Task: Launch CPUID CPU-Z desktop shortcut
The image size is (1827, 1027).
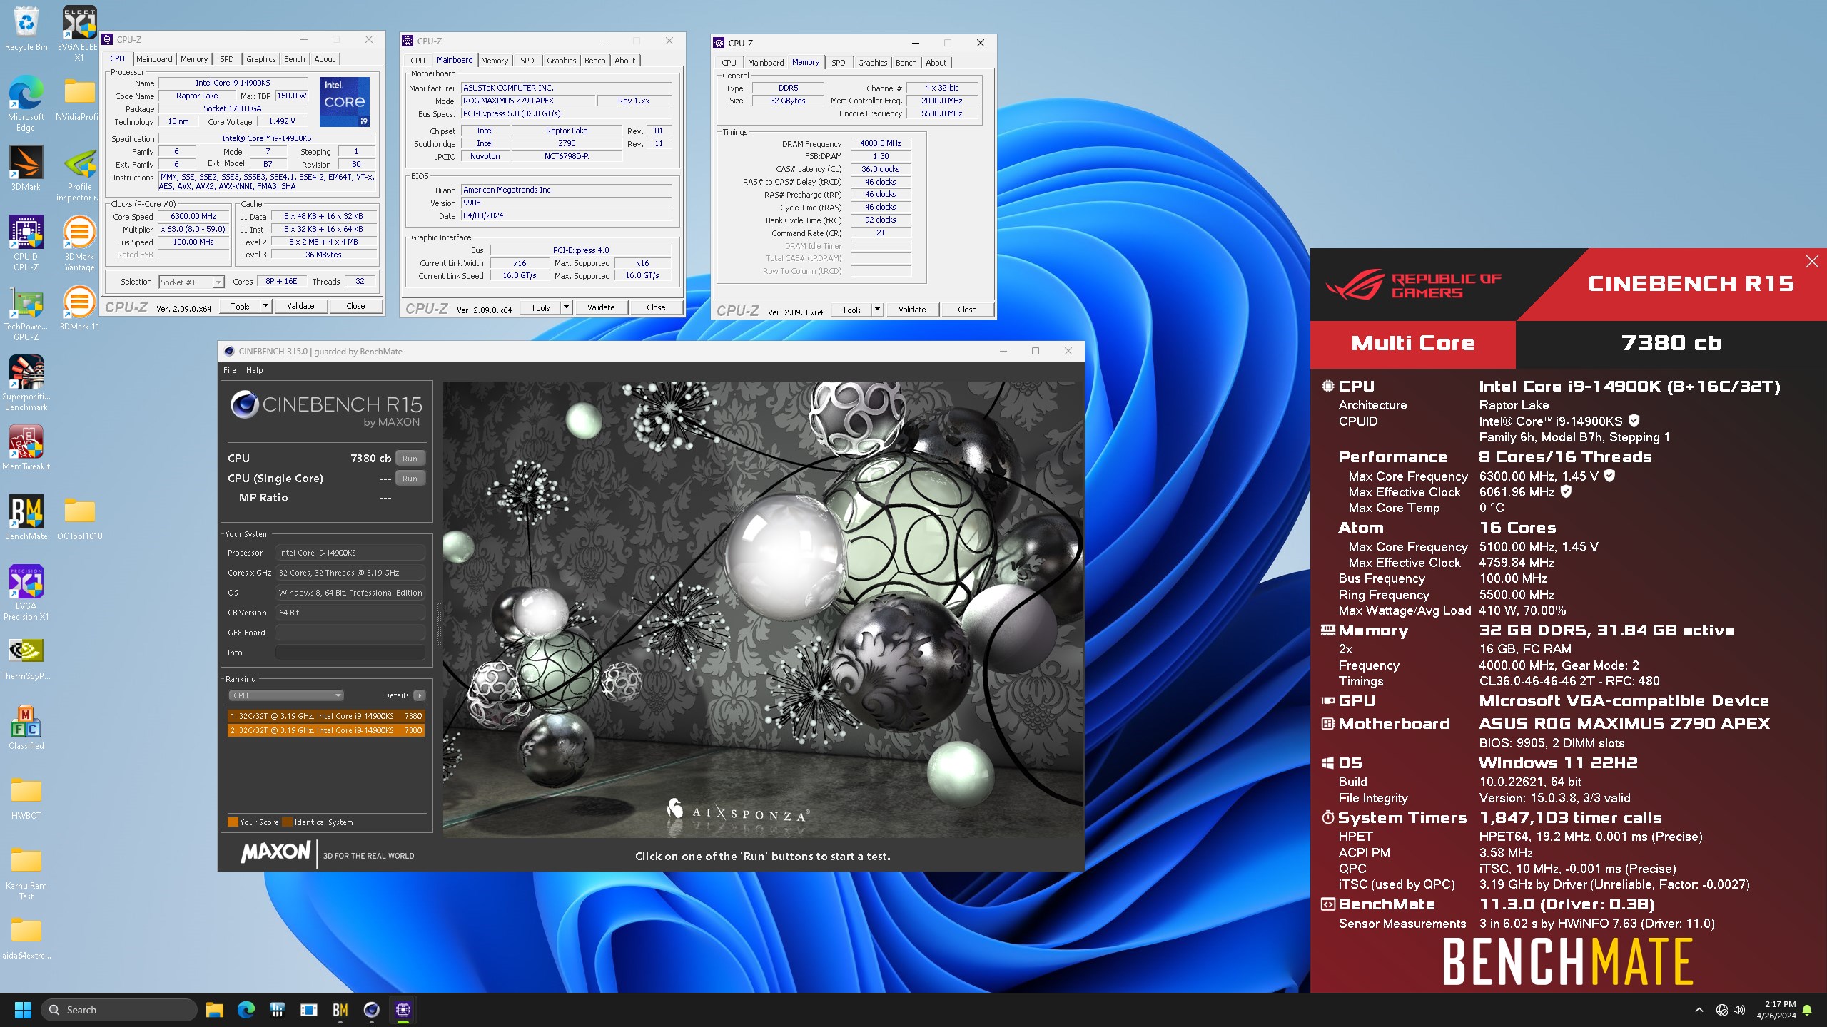Action: [26, 244]
